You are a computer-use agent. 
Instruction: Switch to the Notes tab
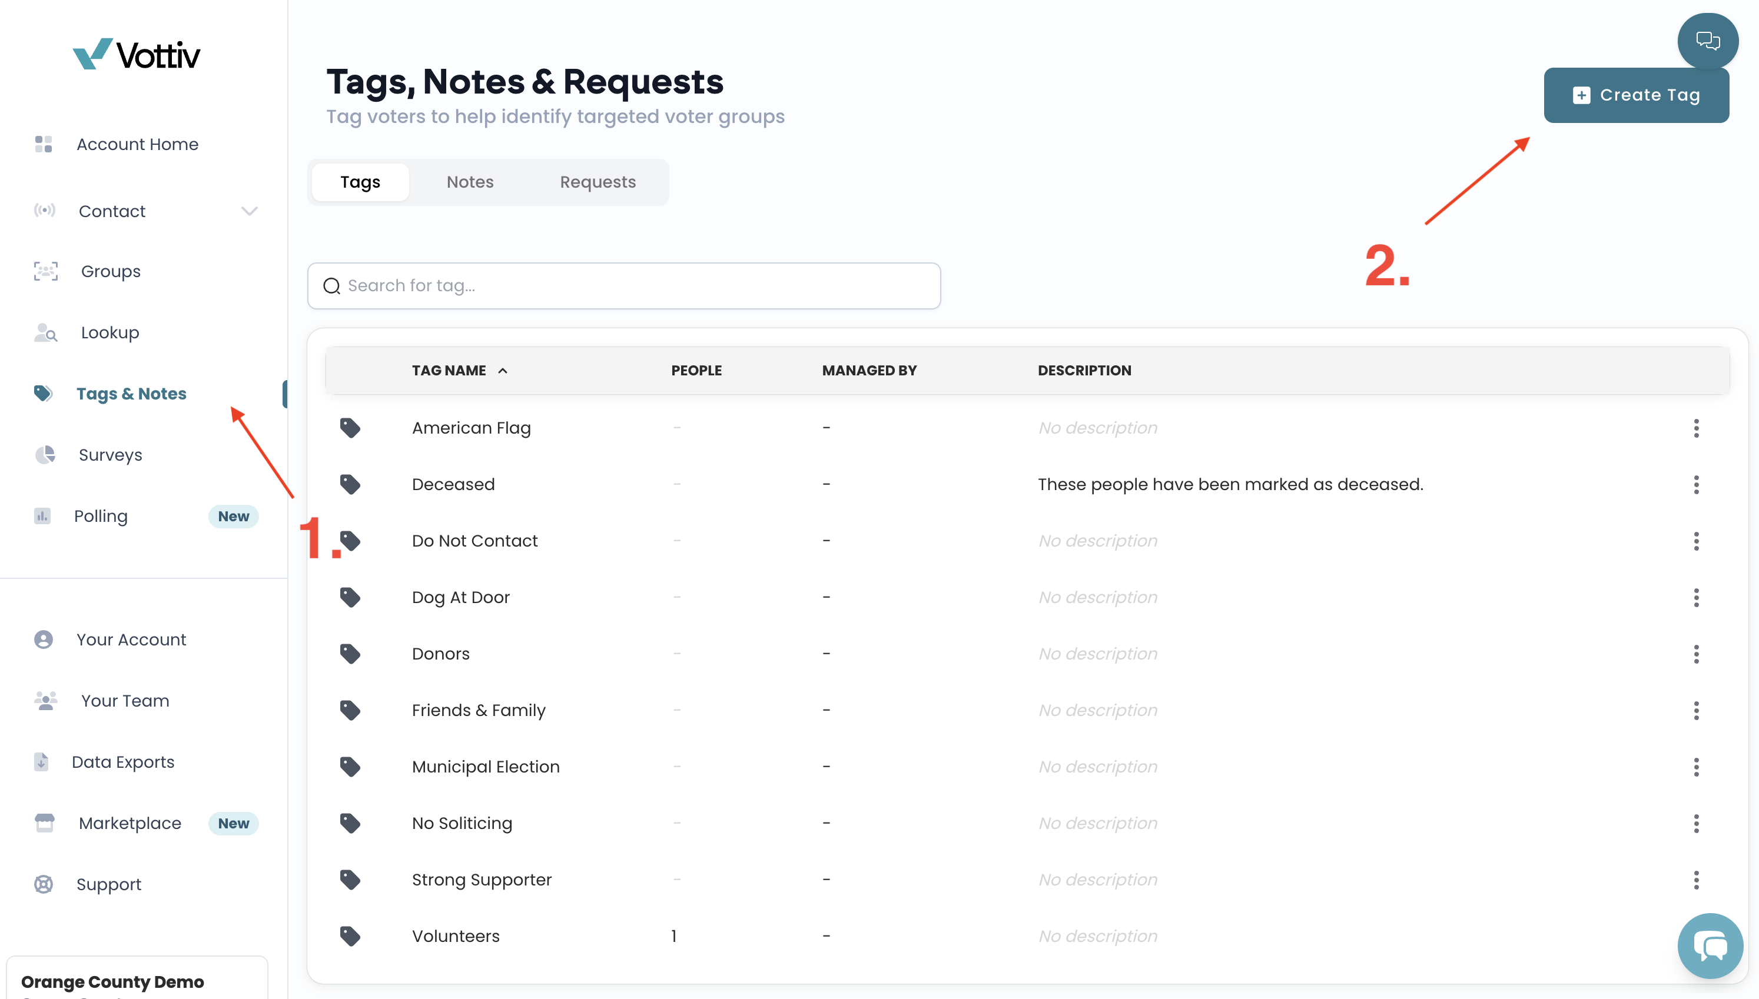tap(470, 182)
